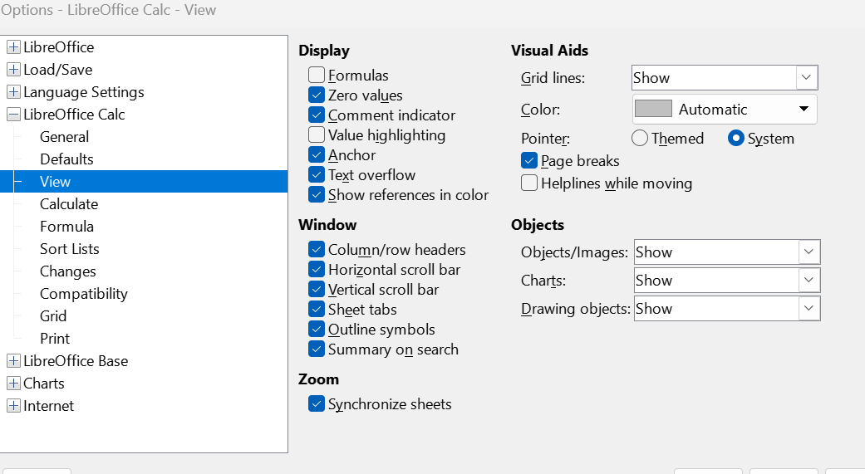Enable the Formulas checkbox
Viewport: 865px width, 474px height.
[317, 76]
